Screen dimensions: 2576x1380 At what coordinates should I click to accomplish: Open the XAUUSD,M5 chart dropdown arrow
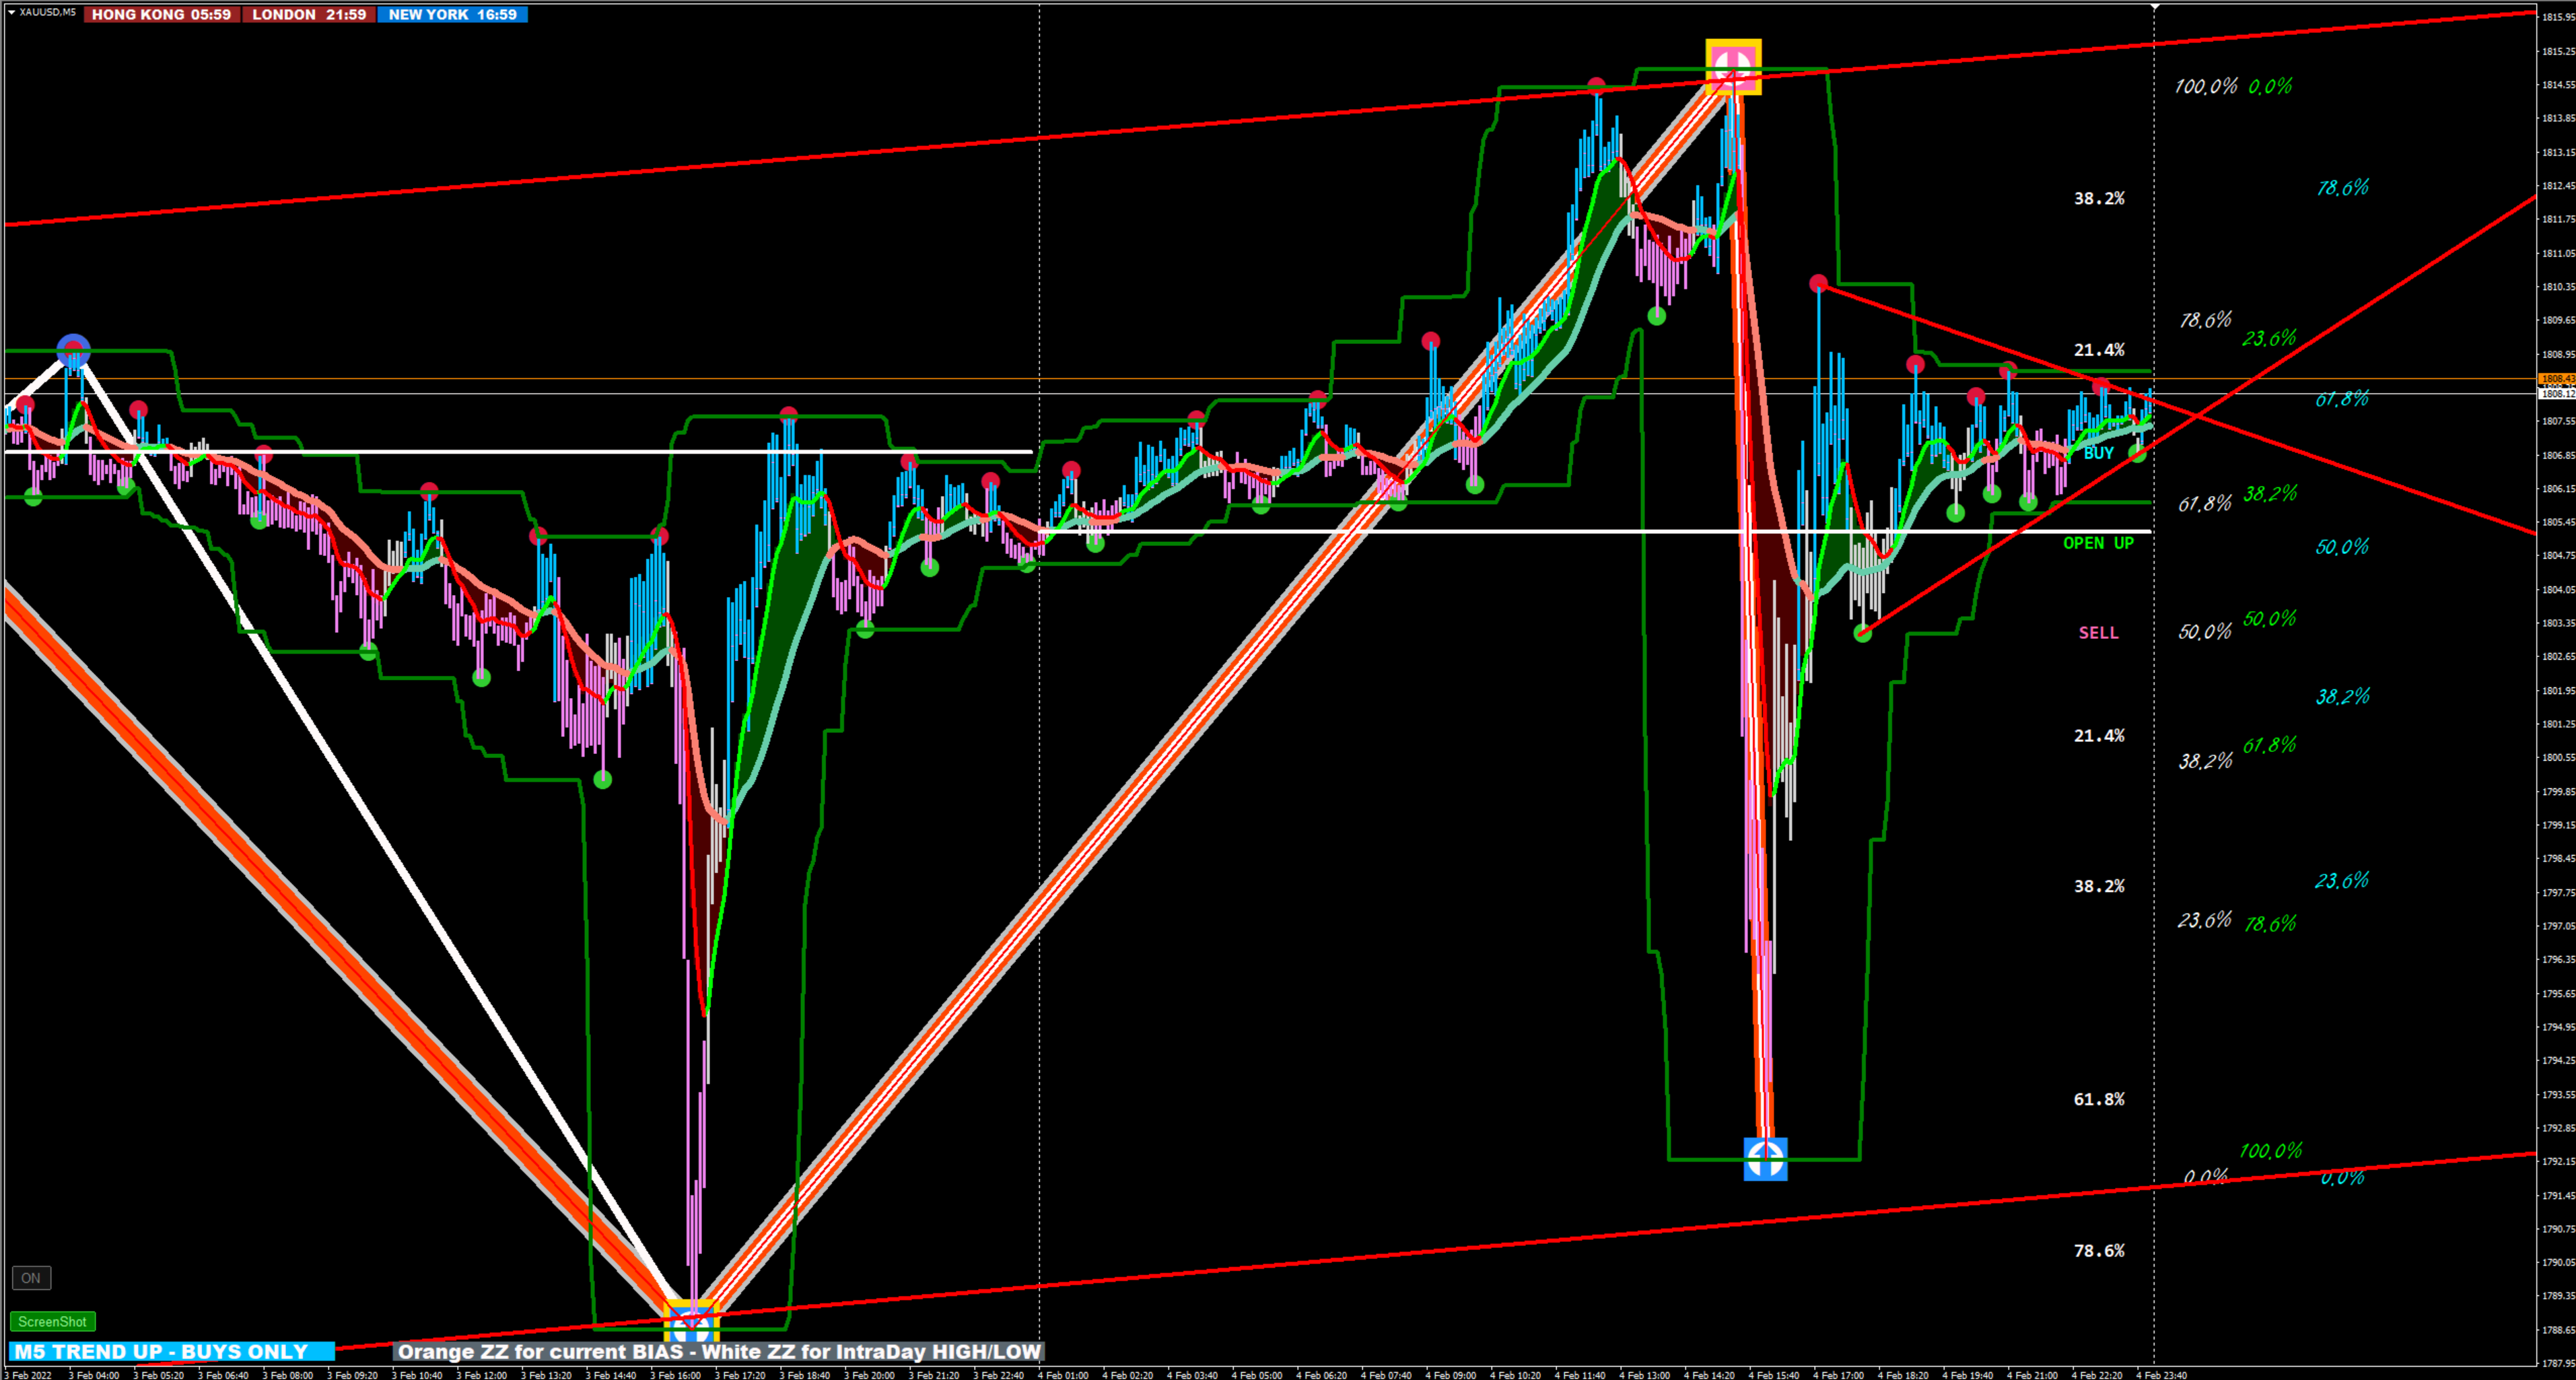pyautogui.click(x=11, y=12)
